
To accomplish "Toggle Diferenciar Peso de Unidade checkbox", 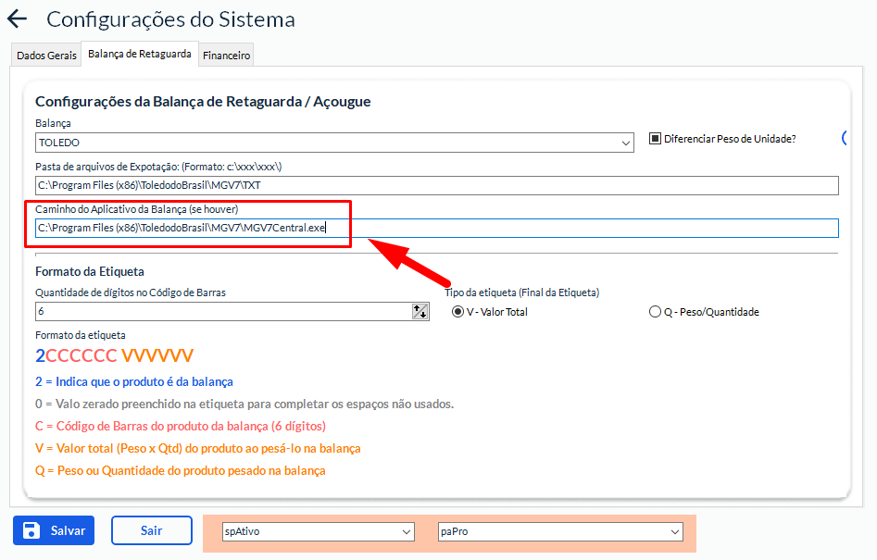I will click(655, 139).
